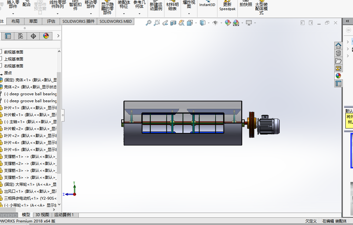Open the Appearances task pane color ball
Viewport: 353px width, 225px height.
tap(338, 76)
